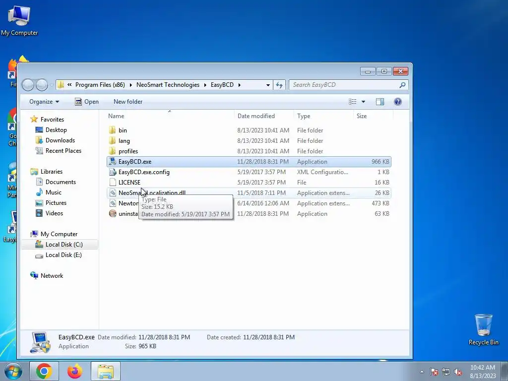Screen dimensions: 508x381
Task: Open the taskbar clock and date
Action: [x=483, y=372]
